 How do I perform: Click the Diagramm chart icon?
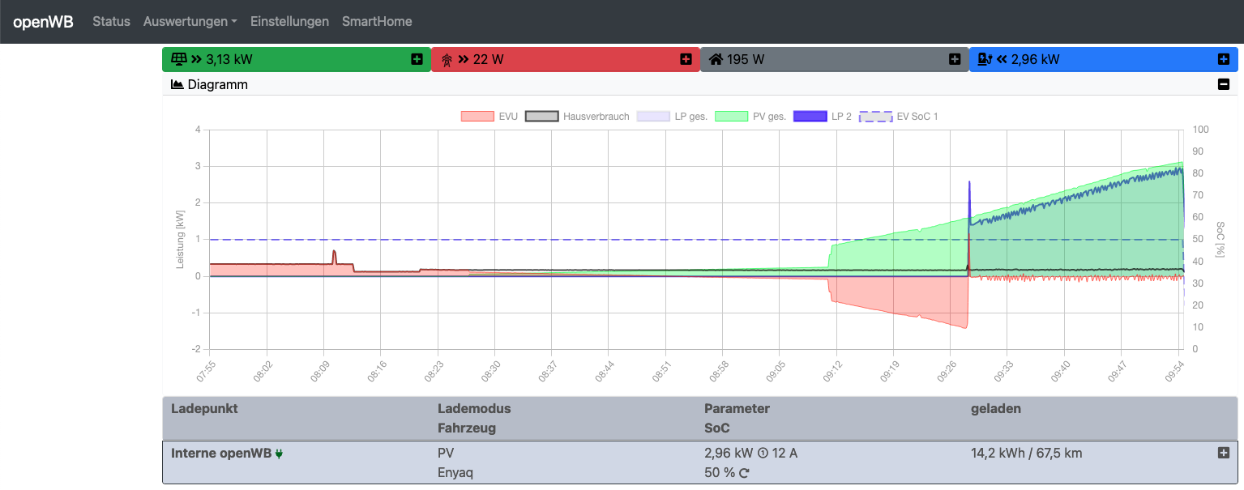pos(177,84)
